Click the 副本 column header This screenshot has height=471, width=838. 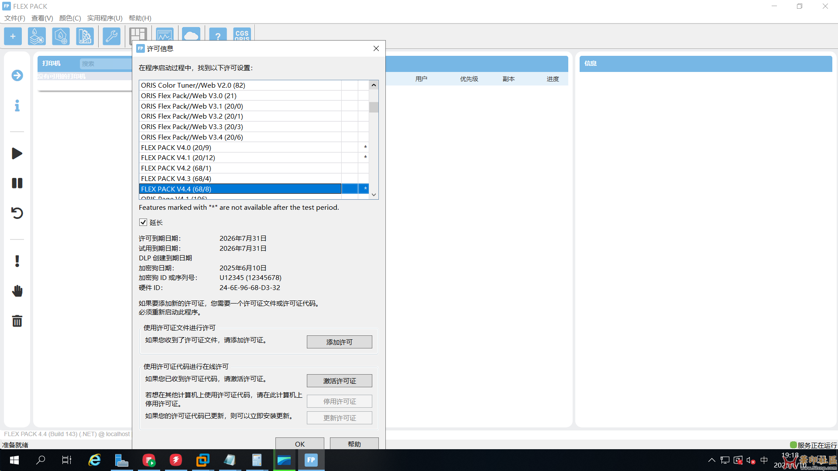508,79
